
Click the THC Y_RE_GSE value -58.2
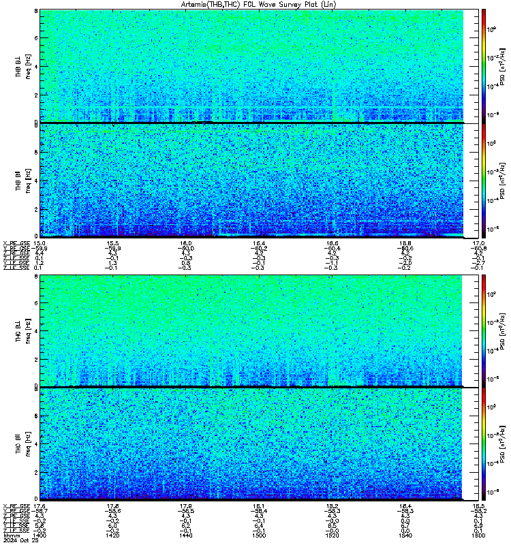coord(478,511)
